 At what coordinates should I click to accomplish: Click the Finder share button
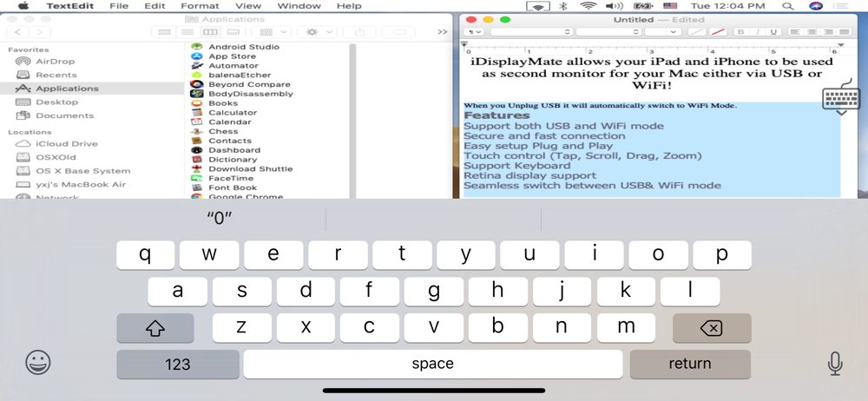(x=360, y=32)
